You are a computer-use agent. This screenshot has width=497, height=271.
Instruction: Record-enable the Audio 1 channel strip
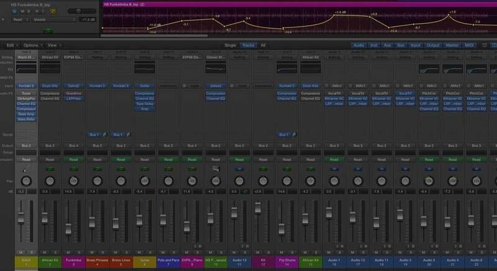pyautogui.click(x=342, y=246)
